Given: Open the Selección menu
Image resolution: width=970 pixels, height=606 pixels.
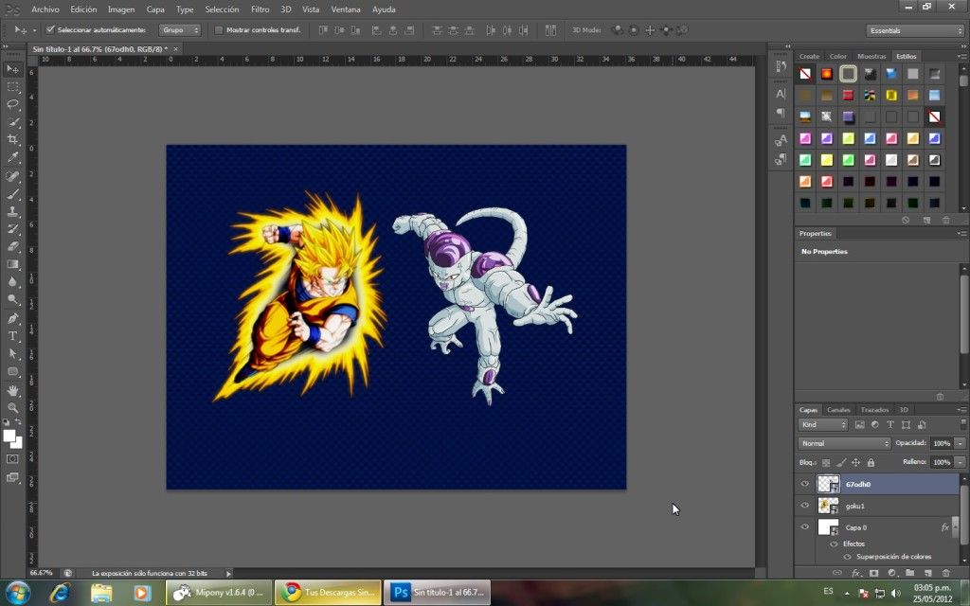Looking at the screenshot, I should 222,9.
